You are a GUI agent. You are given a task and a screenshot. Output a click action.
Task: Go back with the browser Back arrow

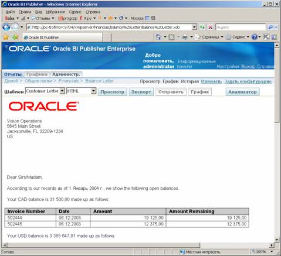tap(6, 27)
